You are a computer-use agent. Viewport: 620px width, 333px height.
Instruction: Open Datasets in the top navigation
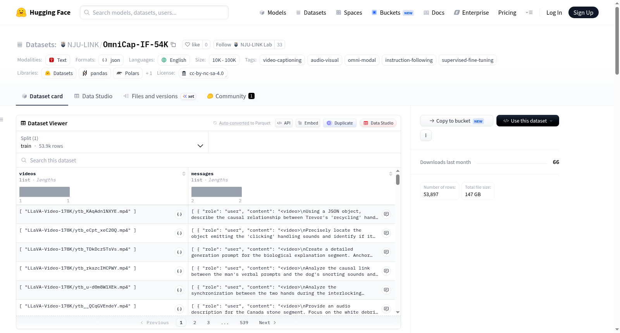(311, 12)
